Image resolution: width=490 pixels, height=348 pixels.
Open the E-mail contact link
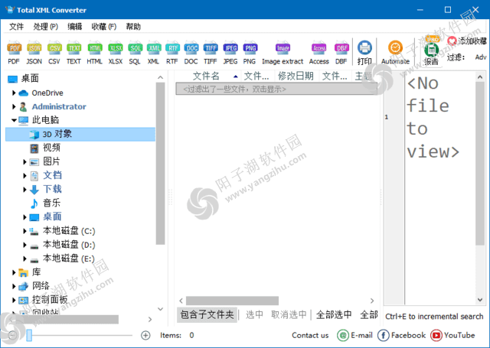[355, 335]
